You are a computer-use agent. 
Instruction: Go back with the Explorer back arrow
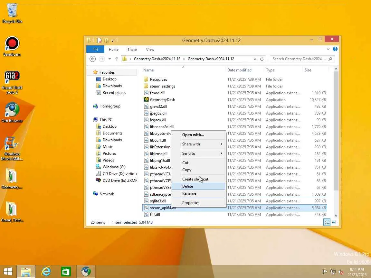[x=93, y=59]
